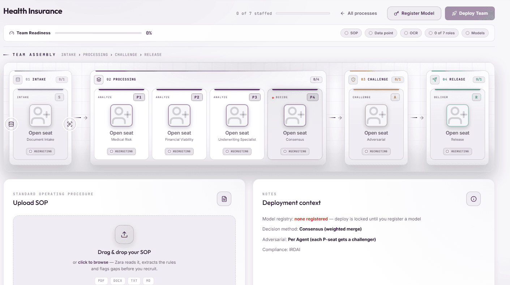Add a person to the Document Intake seat
Screen dimensions: 510x285
(40, 115)
